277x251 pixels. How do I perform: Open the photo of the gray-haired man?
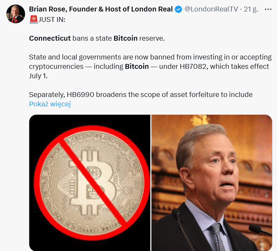(212, 183)
